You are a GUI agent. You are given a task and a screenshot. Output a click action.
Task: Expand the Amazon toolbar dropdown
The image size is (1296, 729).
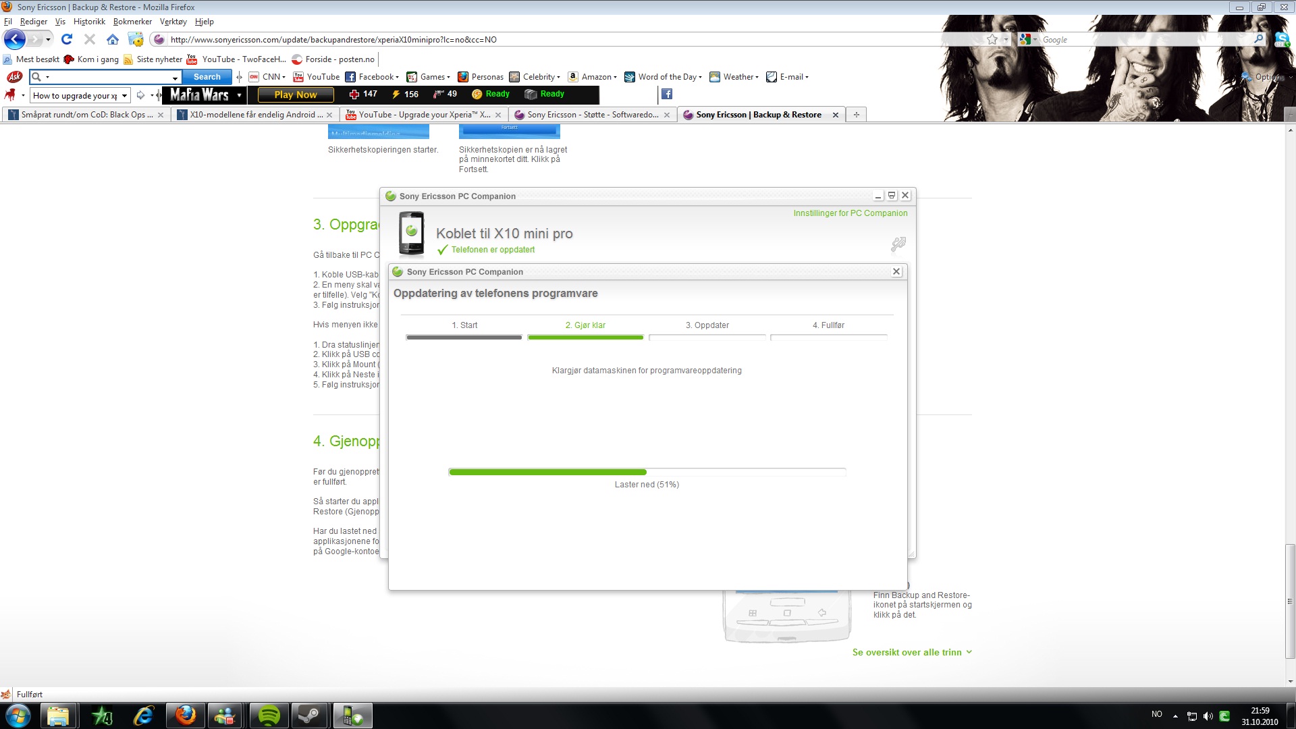[615, 77]
